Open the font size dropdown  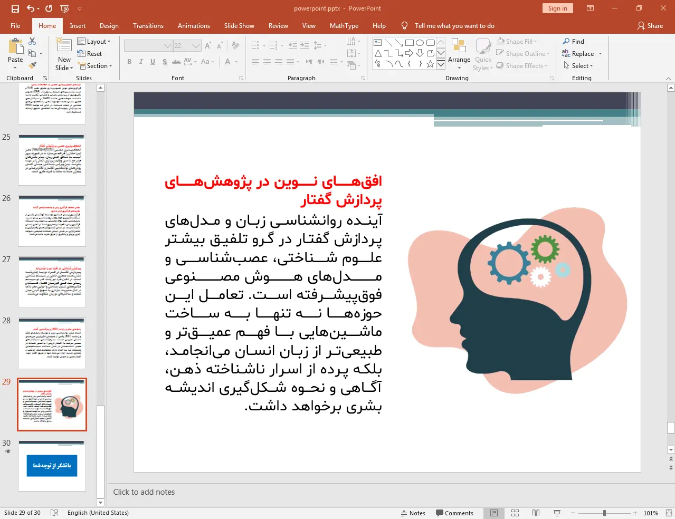pyautogui.click(x=196, y=46)
